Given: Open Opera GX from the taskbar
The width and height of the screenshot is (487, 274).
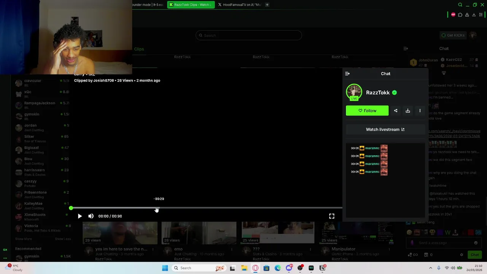Looking at the screenshot, I should (255, 268).
